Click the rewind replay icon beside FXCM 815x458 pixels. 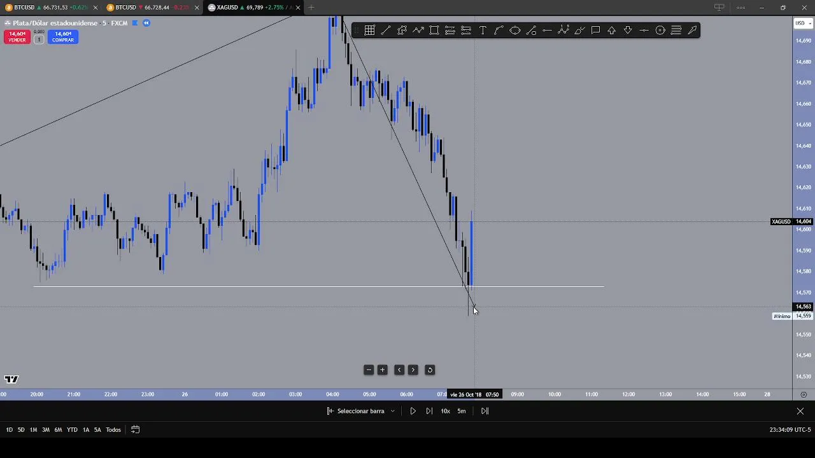tap(146, 23)
